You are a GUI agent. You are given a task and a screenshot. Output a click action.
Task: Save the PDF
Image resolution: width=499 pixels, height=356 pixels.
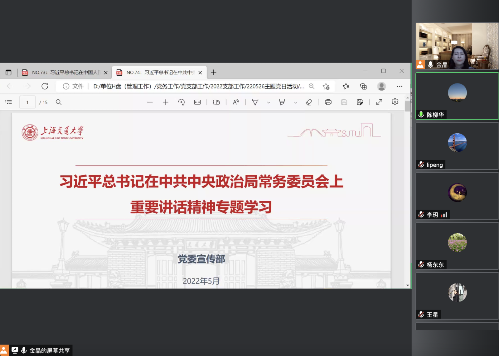pyautogui.click(x=344, y=102)
